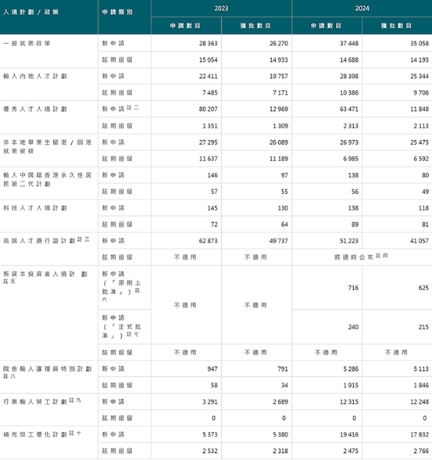Select the value 35 058 cell
Viewport: 432px width, 460px height.
[397, 44]
